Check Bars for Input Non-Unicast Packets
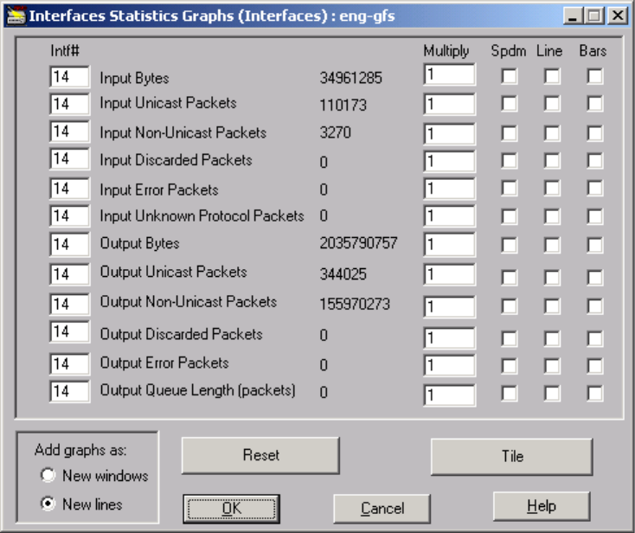The width and height of the screenshot is (635, 533). point(595,133)
